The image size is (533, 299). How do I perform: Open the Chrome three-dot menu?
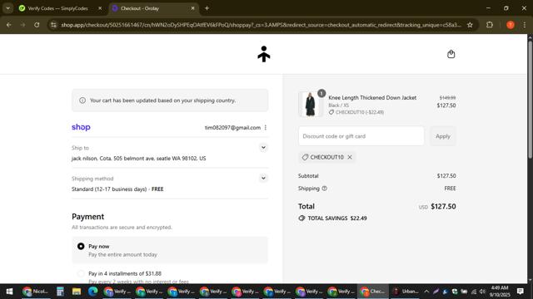[525, 25]
